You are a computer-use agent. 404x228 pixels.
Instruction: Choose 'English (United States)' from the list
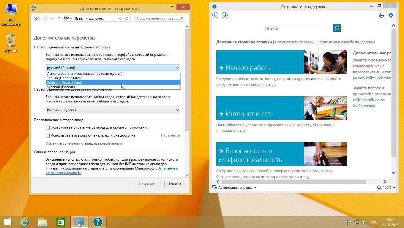(113, 78)
